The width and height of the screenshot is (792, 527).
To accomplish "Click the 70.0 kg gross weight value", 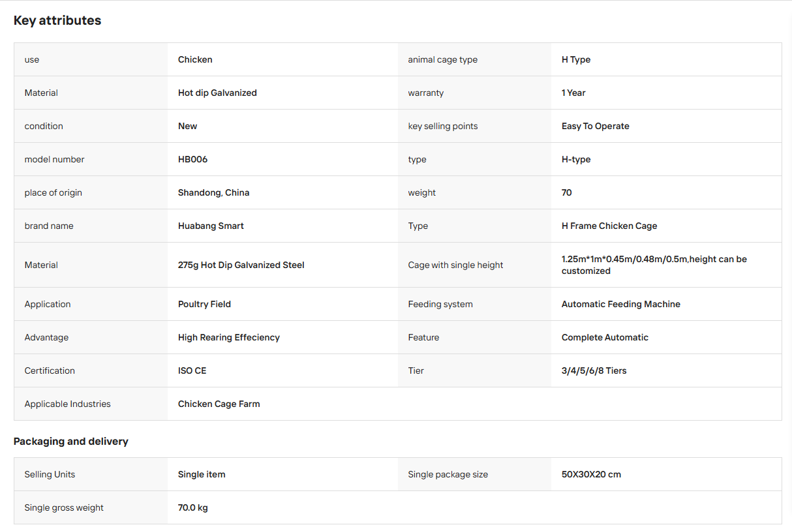I will tap(193, 507).
